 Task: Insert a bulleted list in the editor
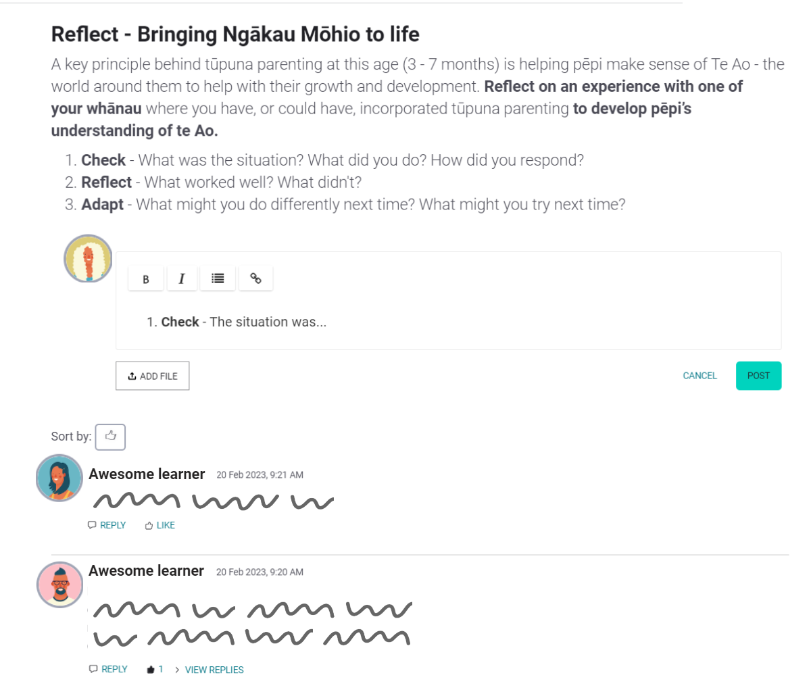coord(218,278)
